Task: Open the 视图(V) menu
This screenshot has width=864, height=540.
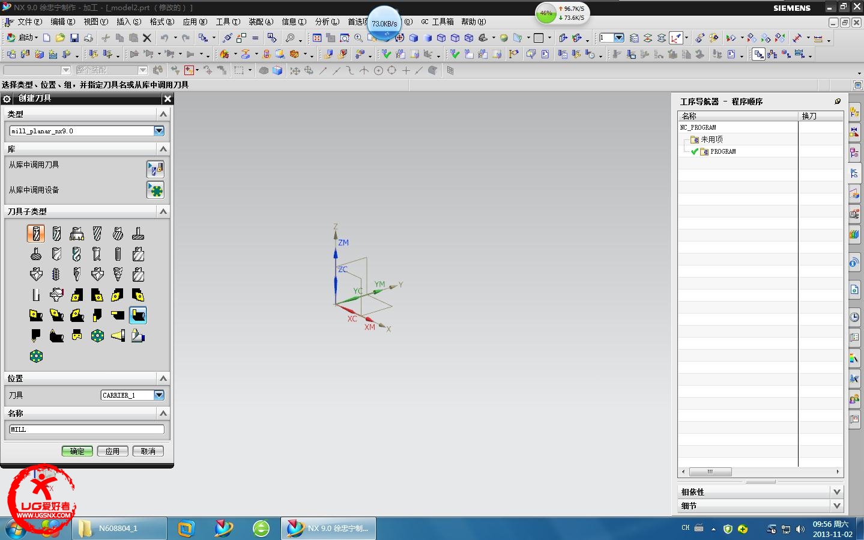Action: coord(96,22)
